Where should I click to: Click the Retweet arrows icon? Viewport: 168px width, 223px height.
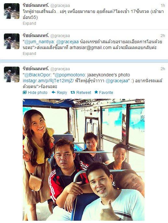tap(73, 92)
